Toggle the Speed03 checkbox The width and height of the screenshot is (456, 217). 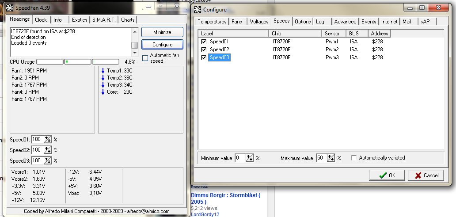(x=204, y=57)
